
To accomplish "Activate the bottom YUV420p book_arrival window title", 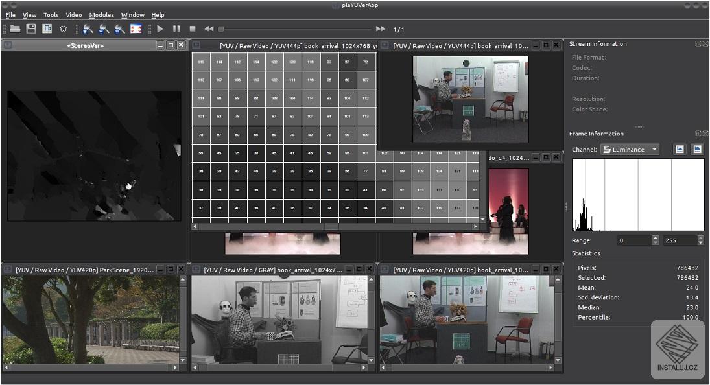I will click(460, 270).
